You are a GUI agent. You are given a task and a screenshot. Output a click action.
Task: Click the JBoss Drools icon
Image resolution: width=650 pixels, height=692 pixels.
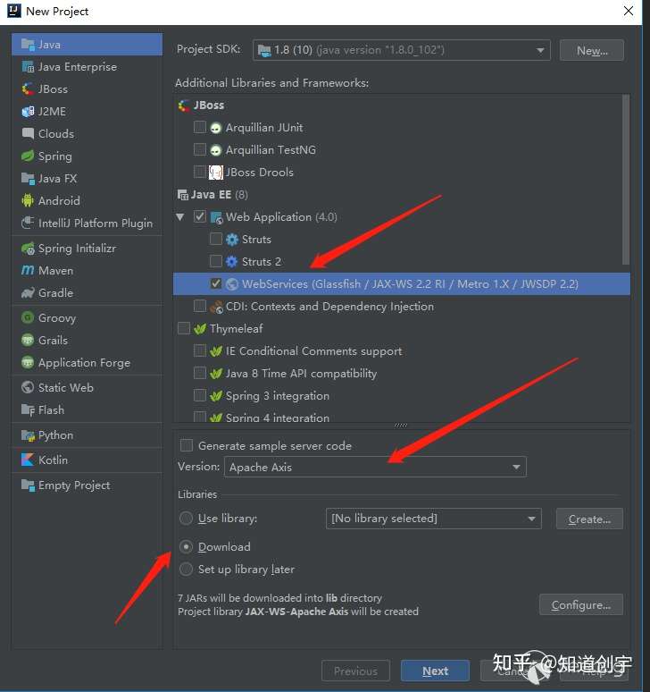[x=215, y=173]
